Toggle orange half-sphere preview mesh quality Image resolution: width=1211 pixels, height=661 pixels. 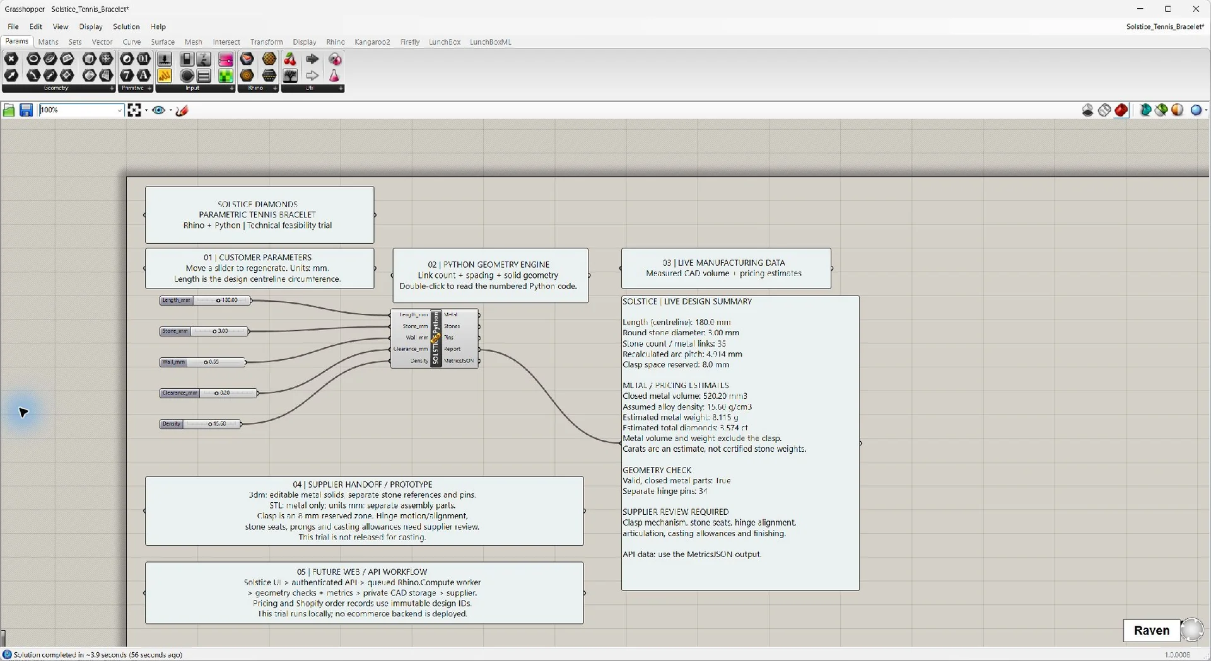point(1178,110)
